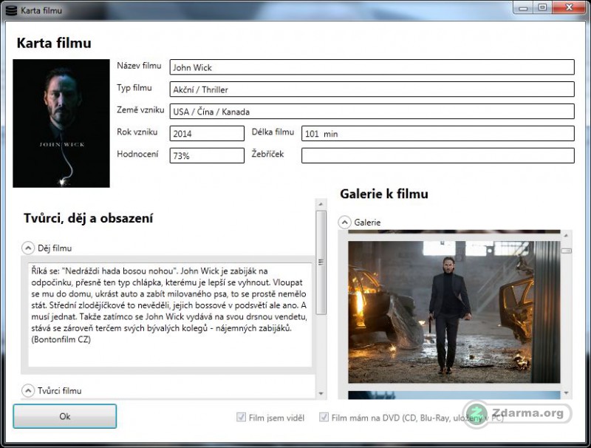Click the empty Žebříček field
Screen dimensions: 591x448
pos(438,155)
